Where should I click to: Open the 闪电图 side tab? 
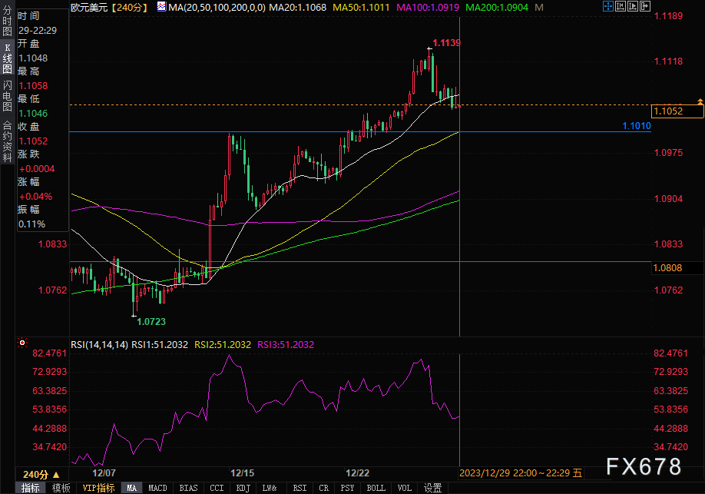[7, 95]
